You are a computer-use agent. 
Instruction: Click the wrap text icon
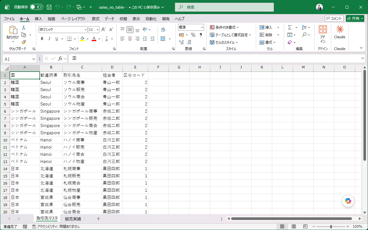pyautogui.click(x=163, y=29)
